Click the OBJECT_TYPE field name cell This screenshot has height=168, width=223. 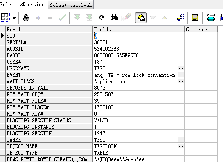click(49, 153)
